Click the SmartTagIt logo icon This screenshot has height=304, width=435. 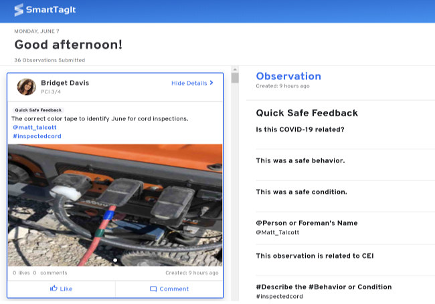click(x=19, y=10)
